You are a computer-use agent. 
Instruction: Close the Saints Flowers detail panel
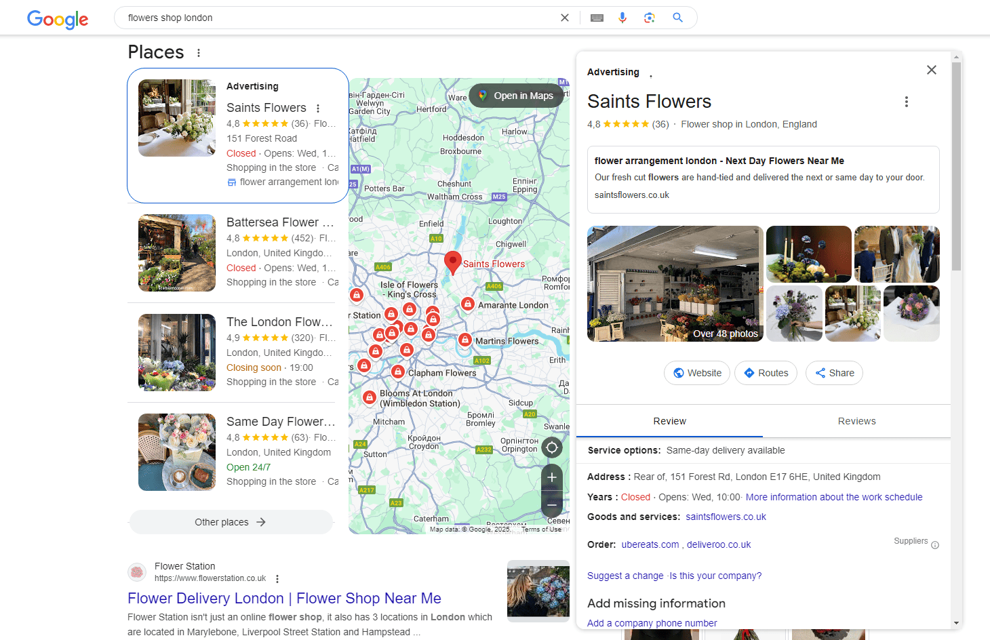tap(932, 70)
